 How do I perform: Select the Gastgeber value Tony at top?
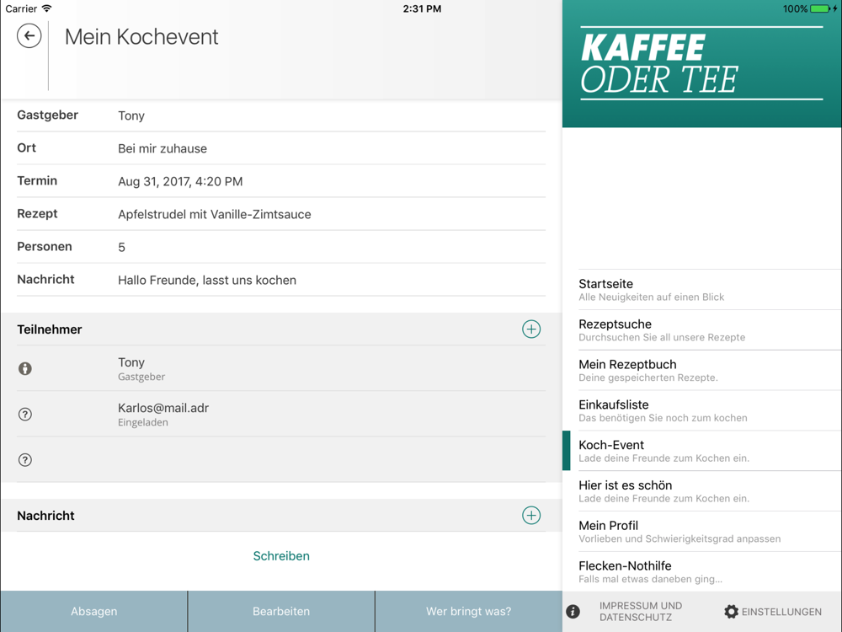131,115
